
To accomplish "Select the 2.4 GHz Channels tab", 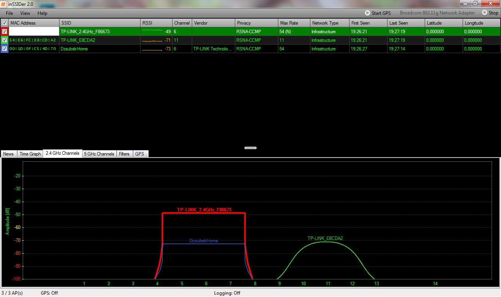I will click(63, 153).
